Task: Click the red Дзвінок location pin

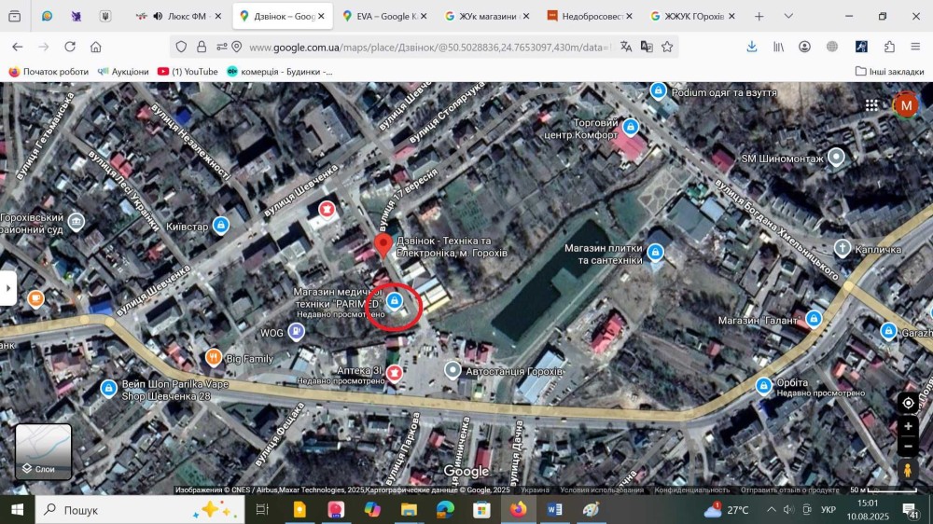Action: pyautogui.click(x=382, y=244)
